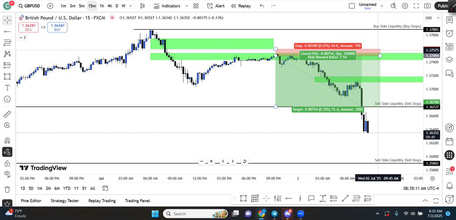Select the ruler measure tool
The width and height of the screenshot is (456, 220).
pos(7,114)
